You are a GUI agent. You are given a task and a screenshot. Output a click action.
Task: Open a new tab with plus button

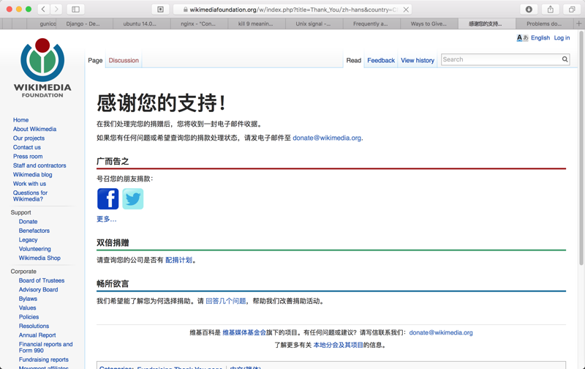point(579,23)
